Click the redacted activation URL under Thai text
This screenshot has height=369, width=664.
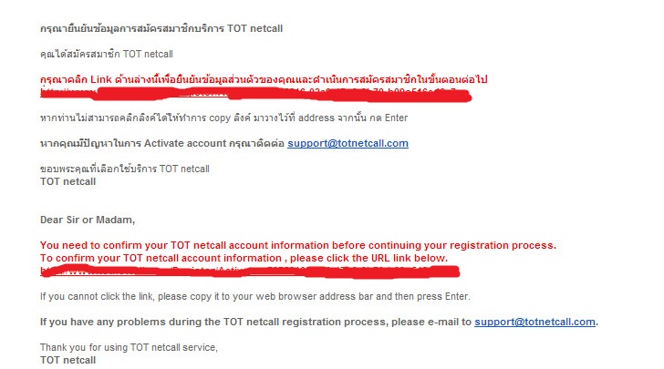255,94
